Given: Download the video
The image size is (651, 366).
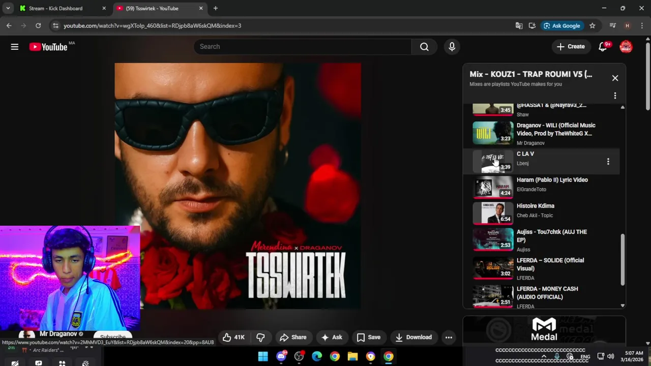Looking at the screenshot, I should [413, 337].
